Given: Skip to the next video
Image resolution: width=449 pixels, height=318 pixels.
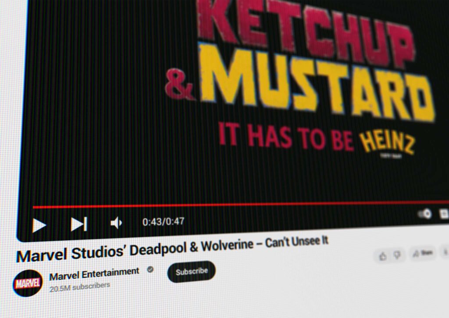Looking at the screenshot, I should pyautogui.click(x=79, y=224).
